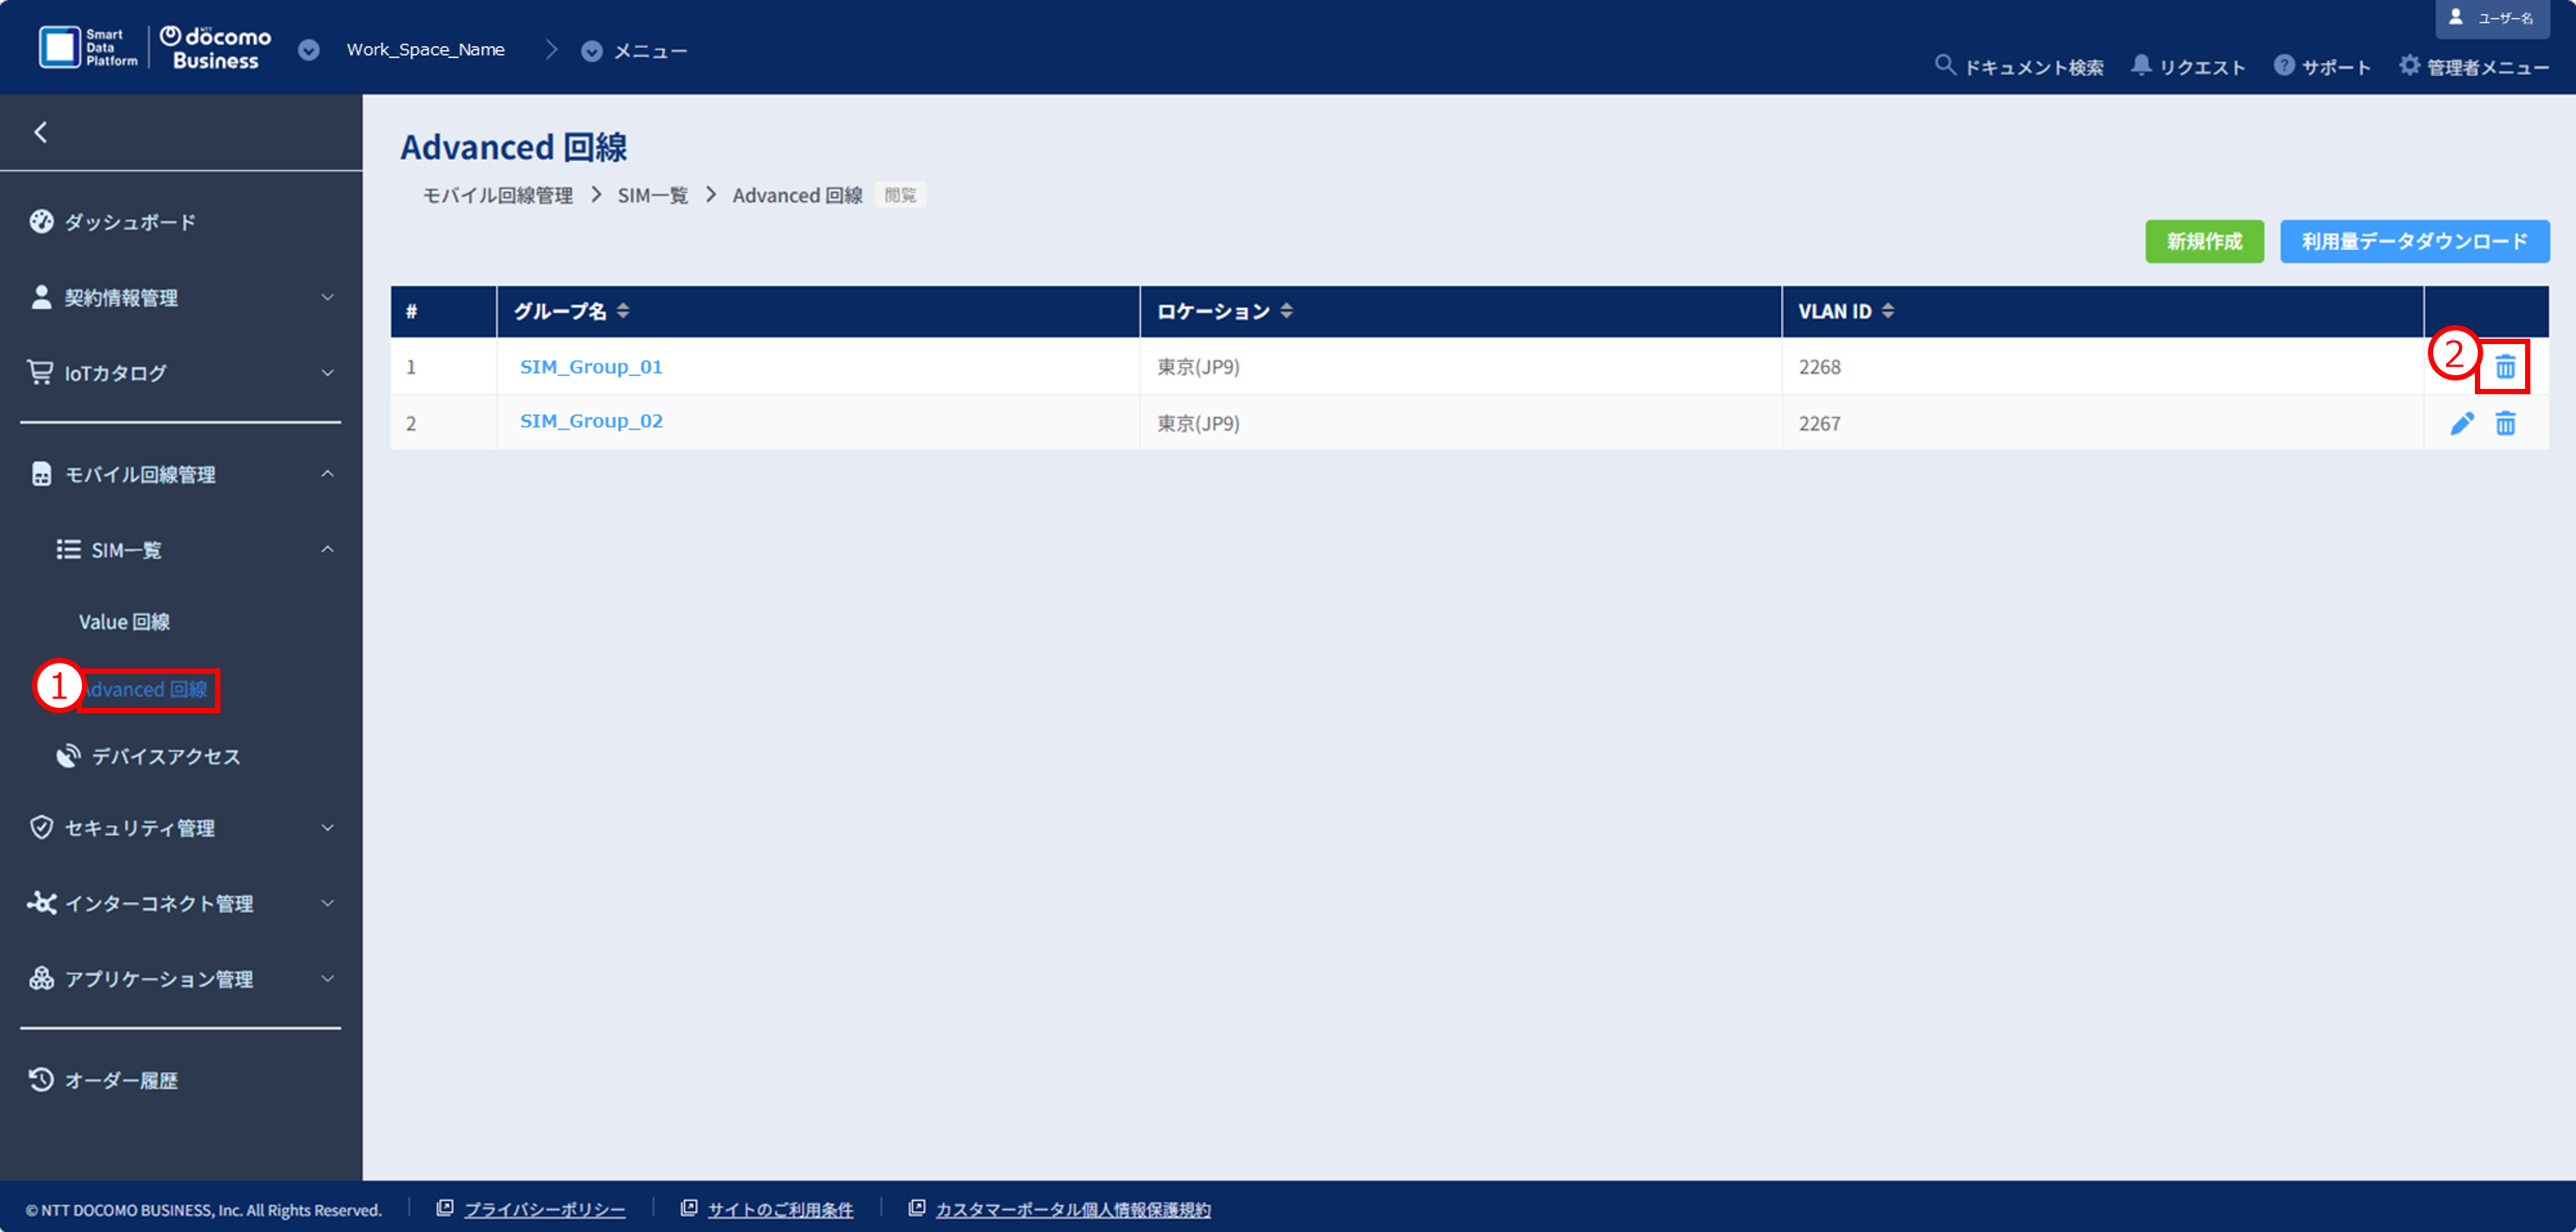Open デバイスアクセス sidebar item
The width and height of the screenshot is (2576, 1232).
pyautogui.click(x=165, y=757)
